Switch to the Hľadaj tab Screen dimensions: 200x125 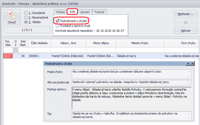click(x=60, y=12)
